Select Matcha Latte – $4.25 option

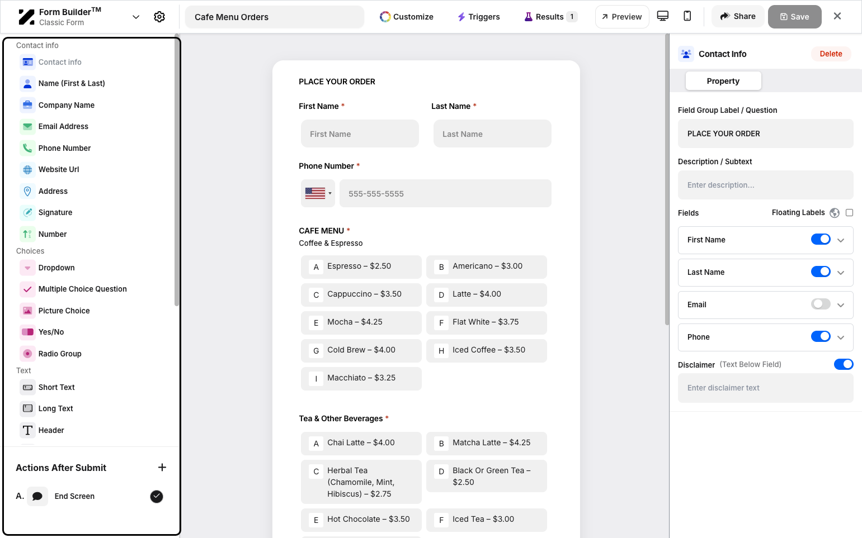click(487, 443)
